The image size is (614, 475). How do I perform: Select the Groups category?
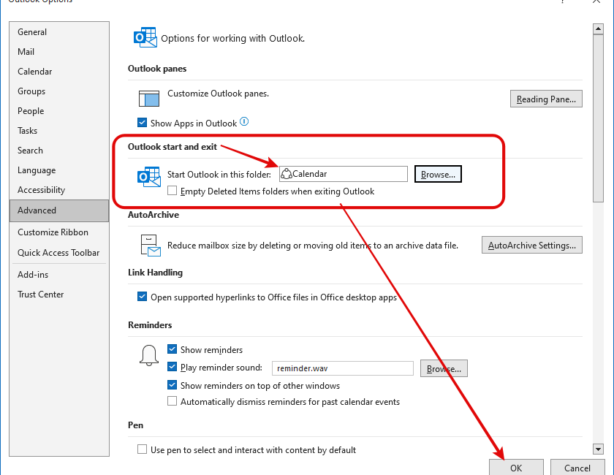59,91
